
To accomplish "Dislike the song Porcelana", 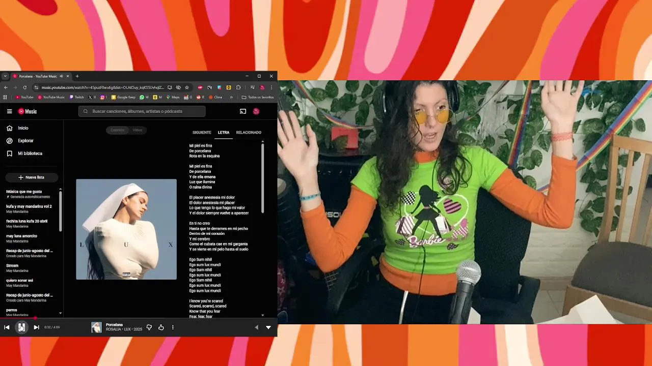I will (x=149, y=327).
